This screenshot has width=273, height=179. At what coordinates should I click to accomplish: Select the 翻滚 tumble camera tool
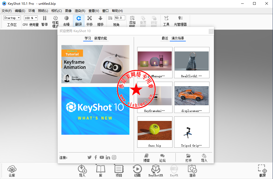pyautogui.click(x=79, y=21)
